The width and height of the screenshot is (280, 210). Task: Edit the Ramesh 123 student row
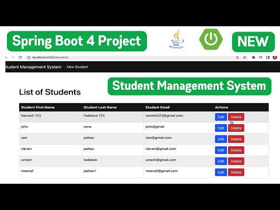click(221, 117)
